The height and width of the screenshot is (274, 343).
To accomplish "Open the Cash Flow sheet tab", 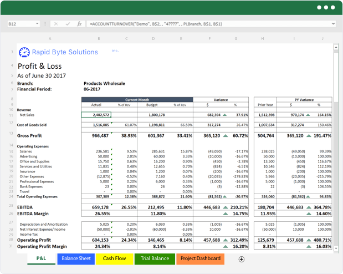I will tap(114, 258).
